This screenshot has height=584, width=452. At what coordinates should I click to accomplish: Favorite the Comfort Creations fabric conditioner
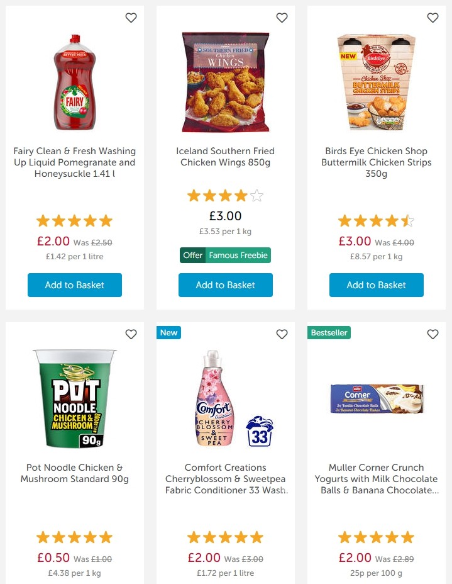(x=282, y=334)
